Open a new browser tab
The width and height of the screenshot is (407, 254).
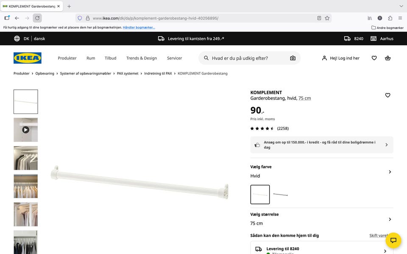69,6
